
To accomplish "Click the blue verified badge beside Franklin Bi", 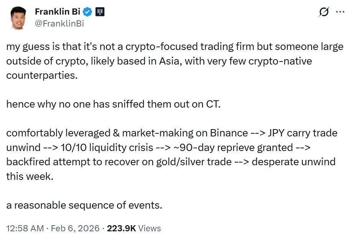I will [88, 12].
